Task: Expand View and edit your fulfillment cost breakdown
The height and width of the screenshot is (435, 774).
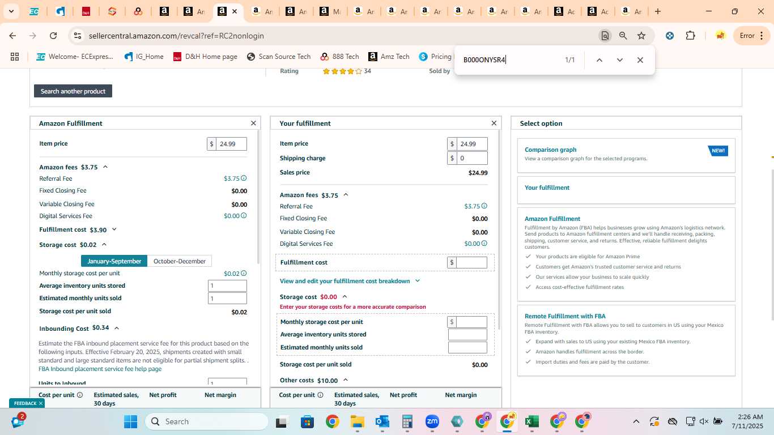Action: click(x=350, y=281)
